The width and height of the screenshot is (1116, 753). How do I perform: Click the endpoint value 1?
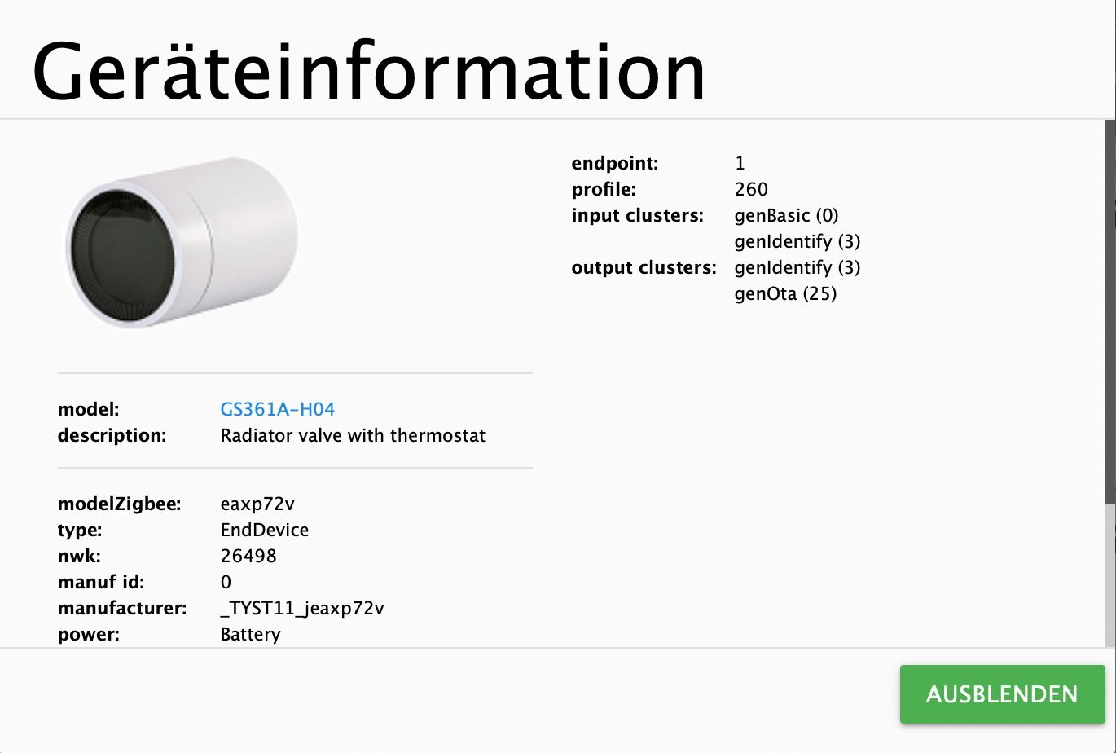(x=740, y=163)
